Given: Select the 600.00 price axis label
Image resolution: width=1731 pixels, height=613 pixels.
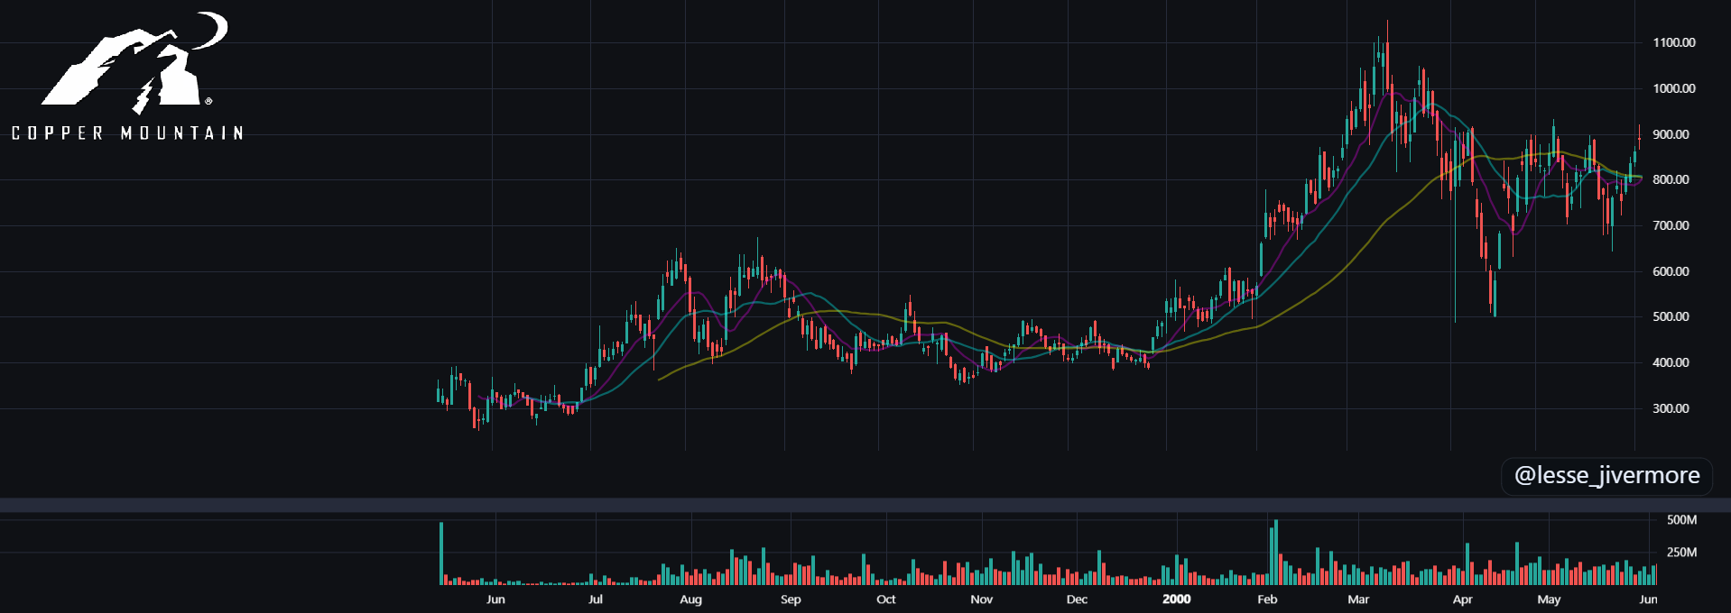Looking at the screenshot, I should [x=1671, y=271].
